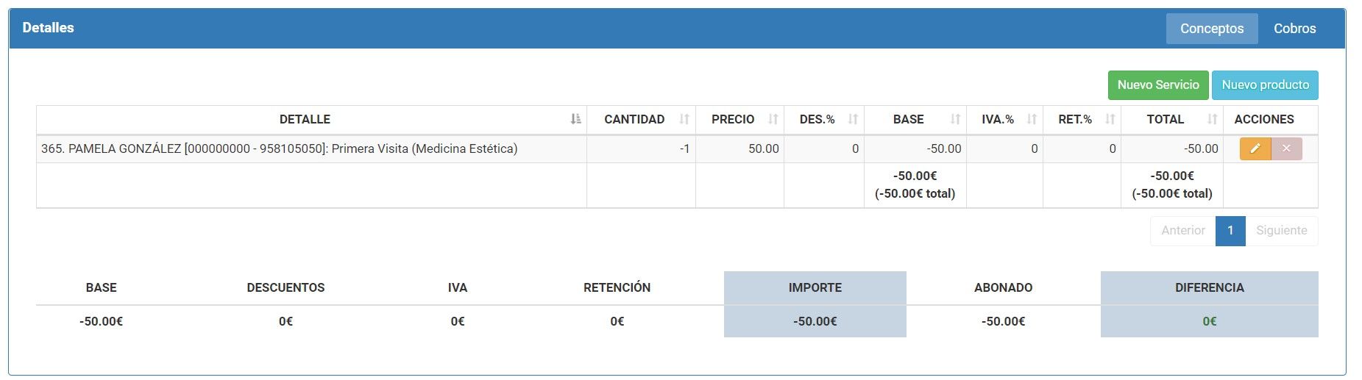Sort by IVA.% column sort arrows
1362x380 pixels.
coord(1032,119)
